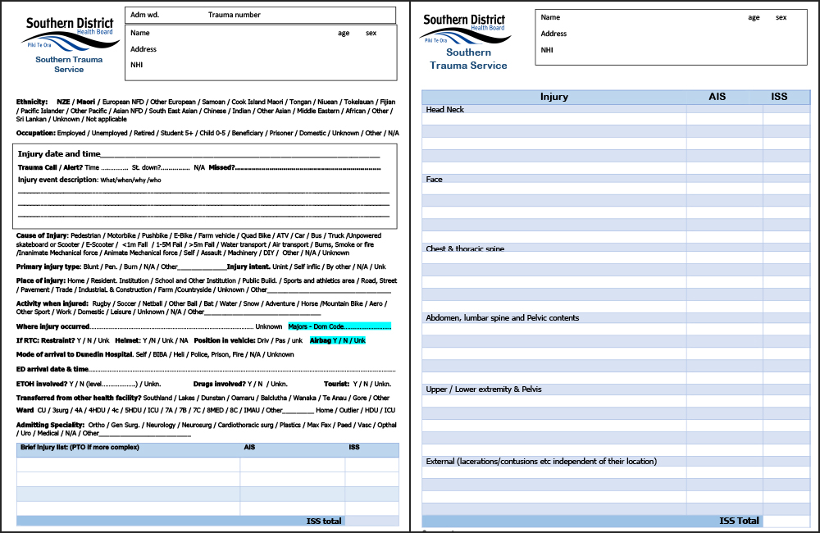Expand the 'Face' injury section
The height and width of the screenshot is (533, 820).
(x=433, y=179)
